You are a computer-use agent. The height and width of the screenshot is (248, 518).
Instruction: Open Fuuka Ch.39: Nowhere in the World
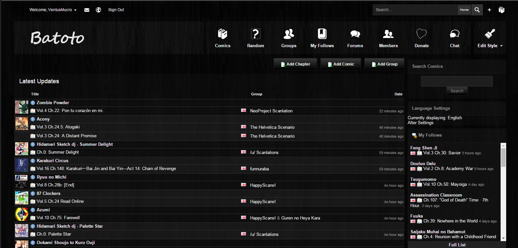(450, 221)
